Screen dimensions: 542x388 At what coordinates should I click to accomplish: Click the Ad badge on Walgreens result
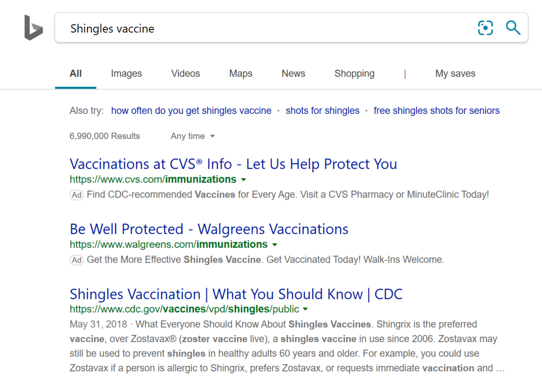point(77,260)
